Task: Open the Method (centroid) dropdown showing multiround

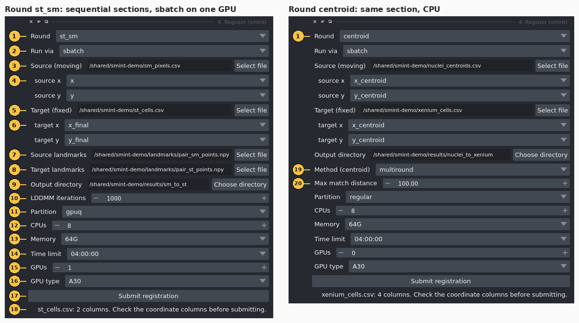Action: [x=472, y=169]
